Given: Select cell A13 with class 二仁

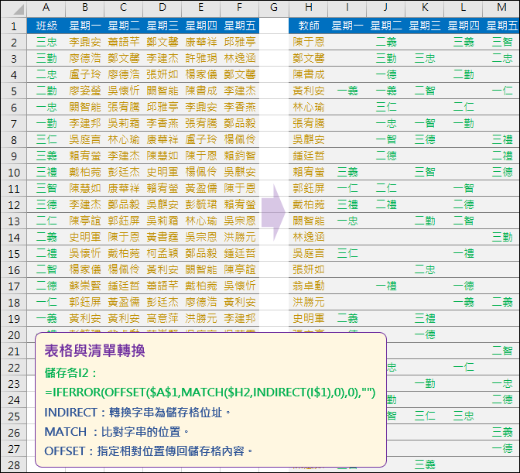Looking at the screenshot, I should point(46,221).
